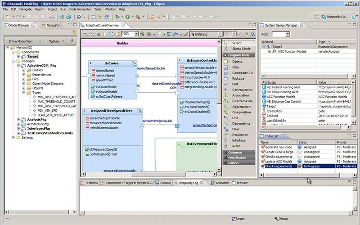Click the State column header
Screen dimensions: 360x225
click(316, 142)
